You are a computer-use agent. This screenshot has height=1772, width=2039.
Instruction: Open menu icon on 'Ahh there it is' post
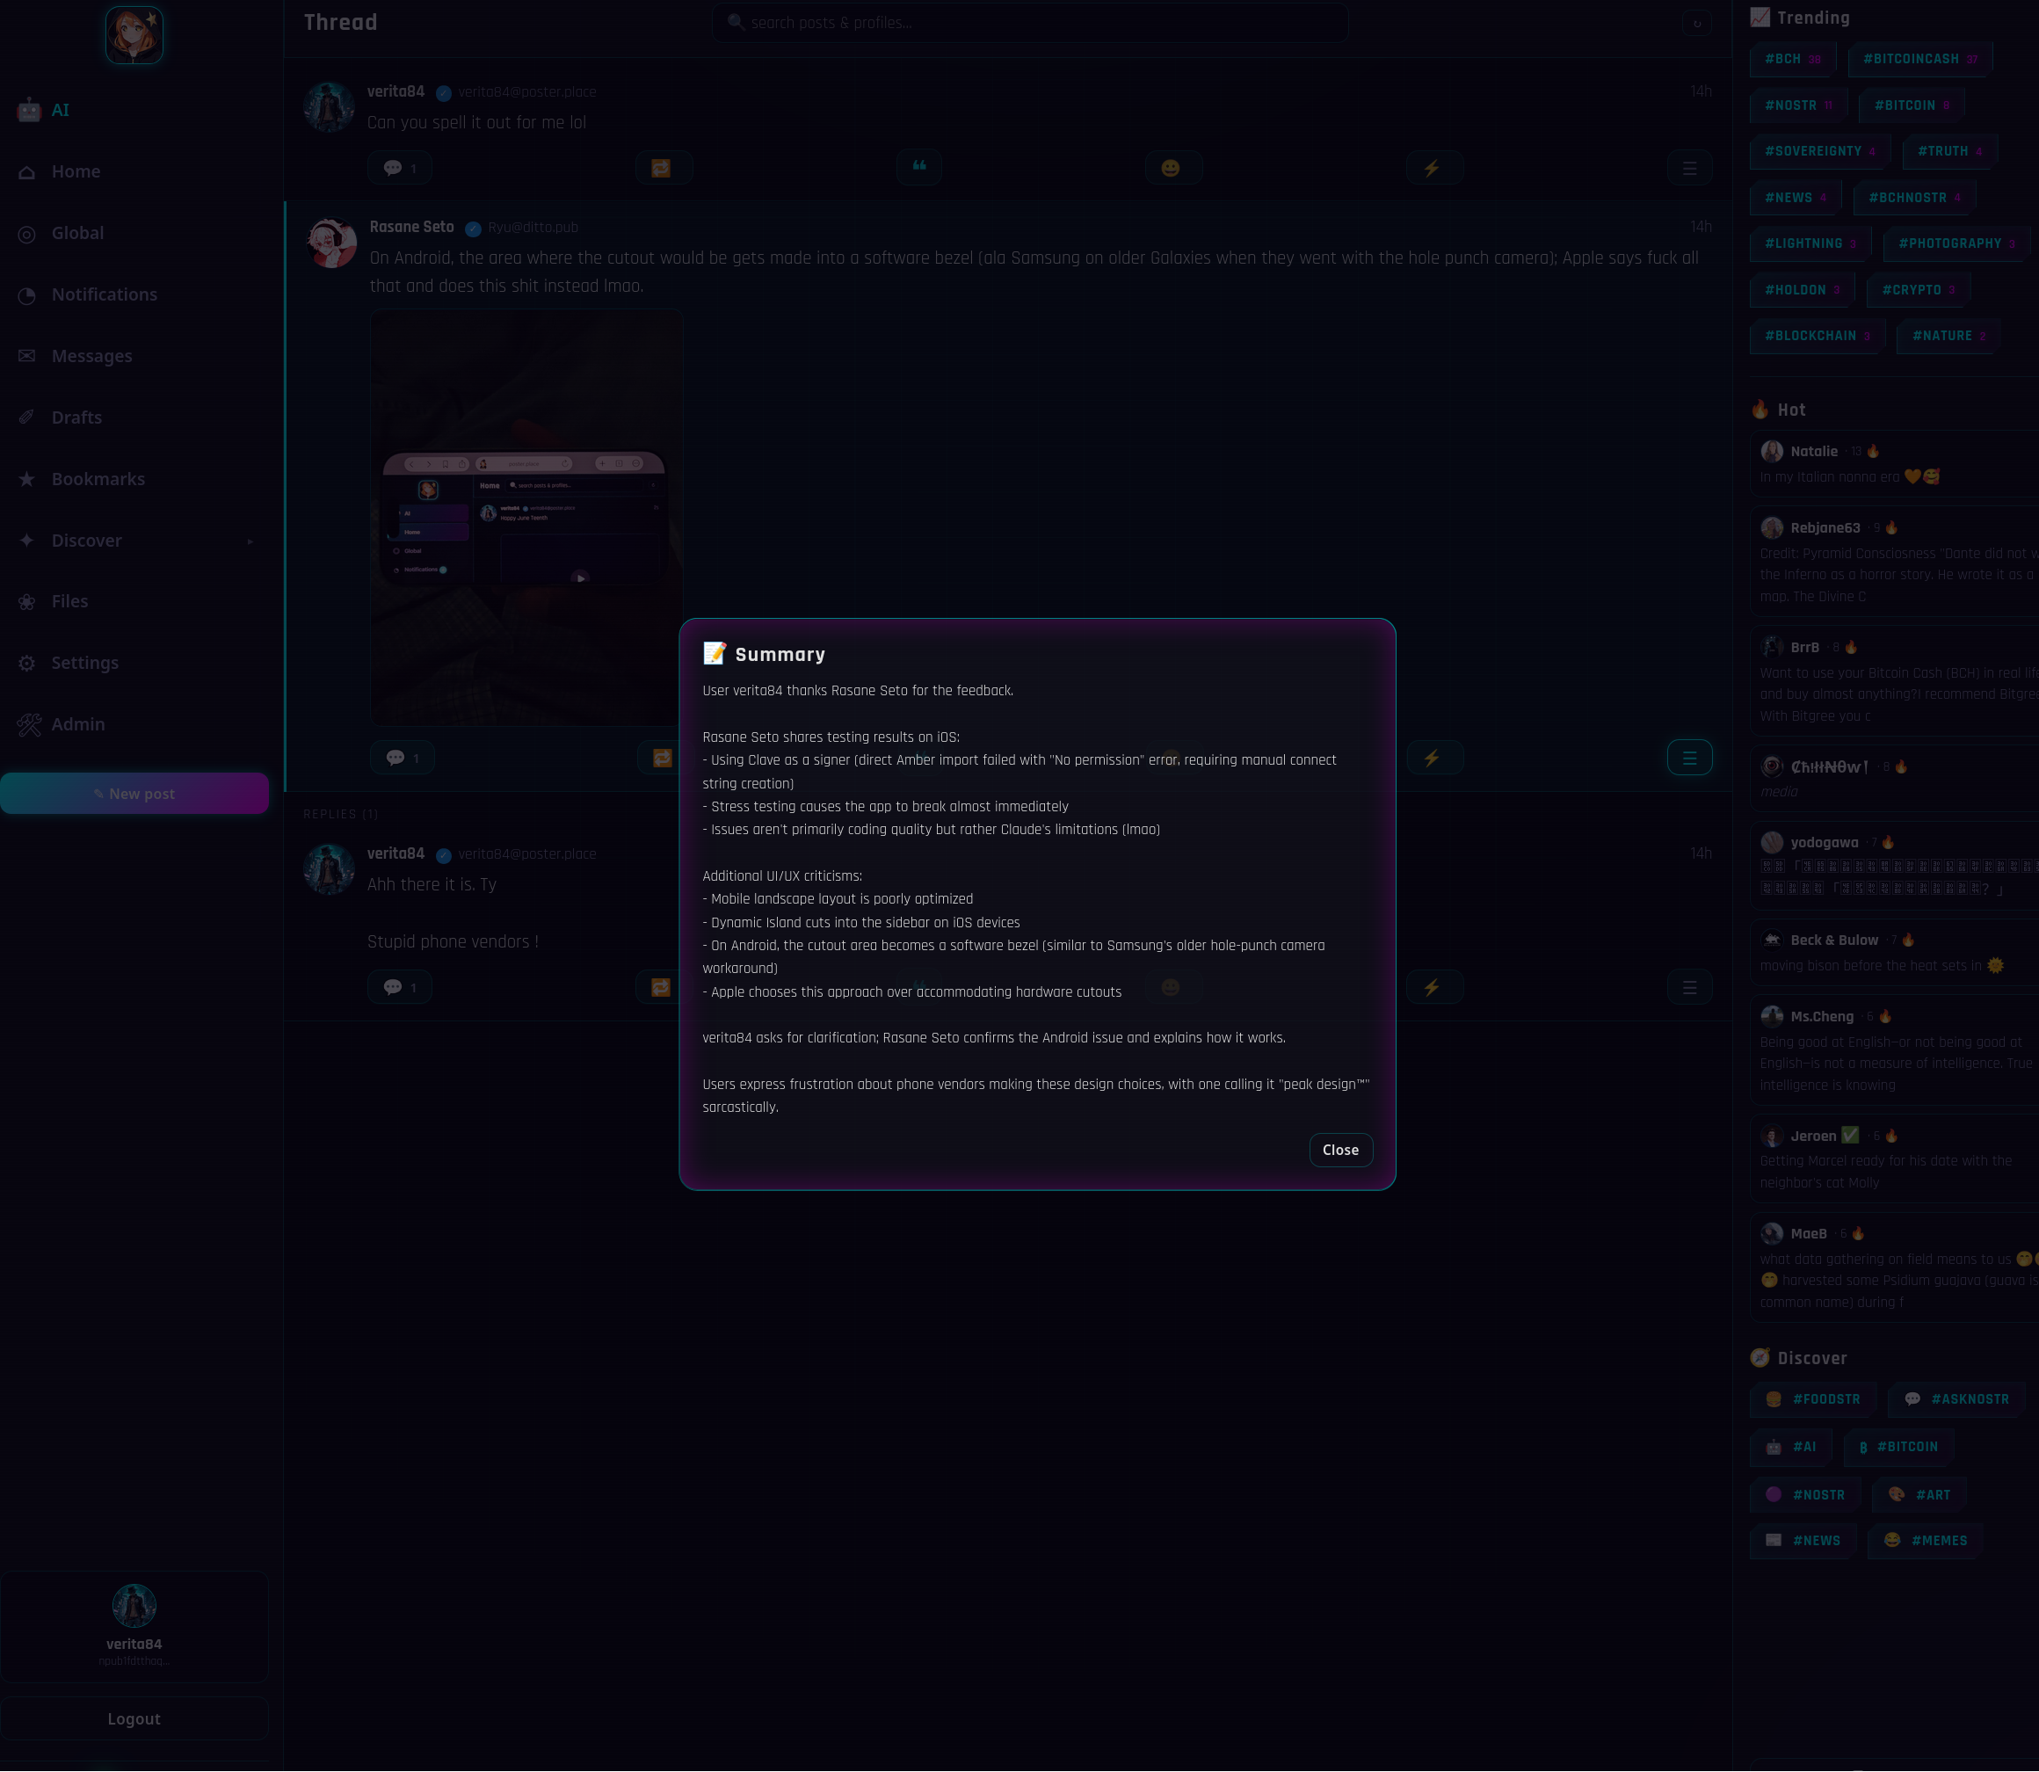pyautogui.click(x=1690, y=987)
